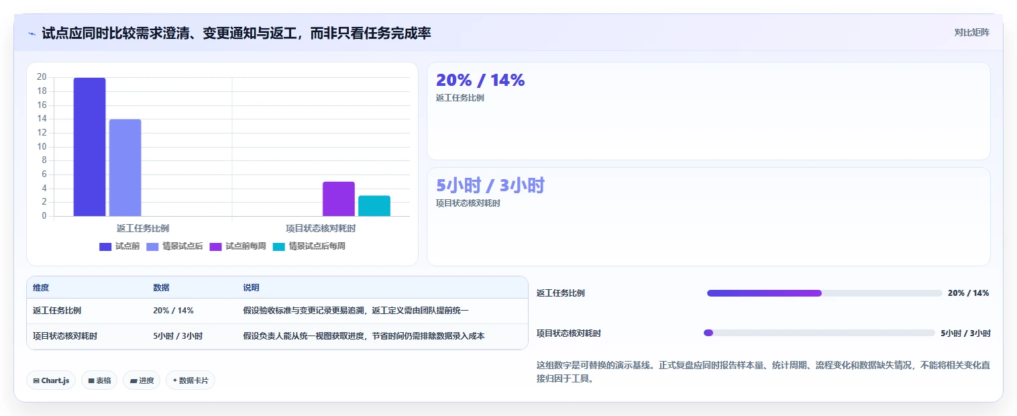Screen dimensions: 1017x416
Task: Toggle the 试点前 legend item
Action: pos(119,246)
